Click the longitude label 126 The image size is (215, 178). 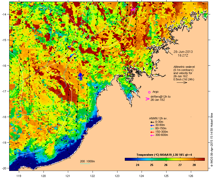191,176
